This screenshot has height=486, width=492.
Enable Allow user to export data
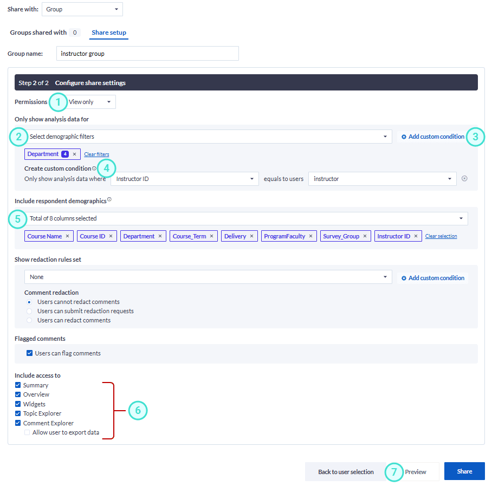[27, 432]
